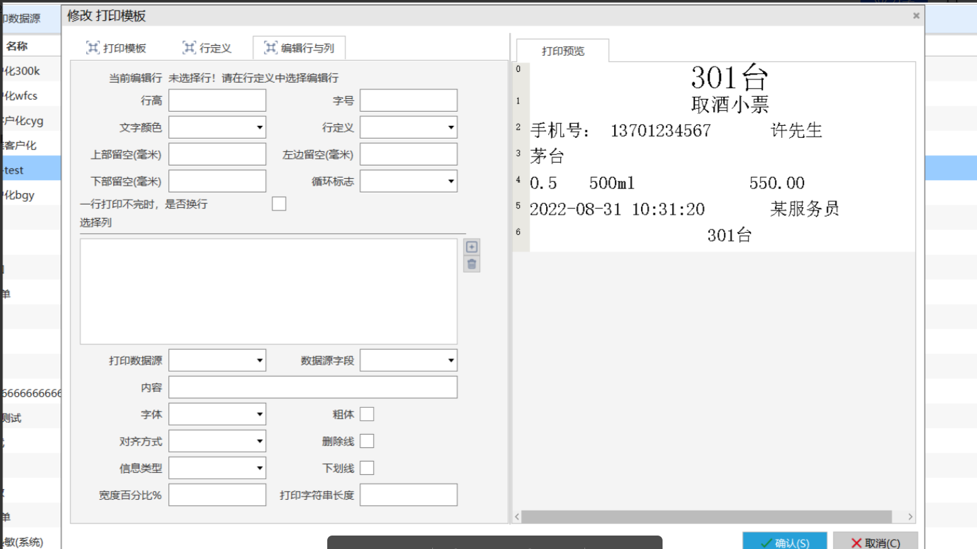Viewport: 977px width, 549px height.
Task: Click the add column plus icon
Action: 472,247
